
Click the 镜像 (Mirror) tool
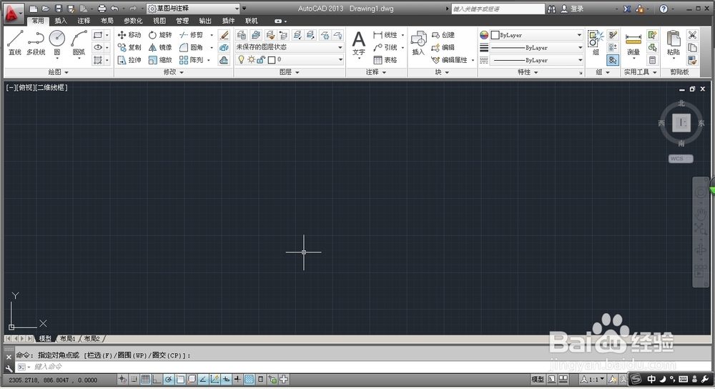coord(160,47)
